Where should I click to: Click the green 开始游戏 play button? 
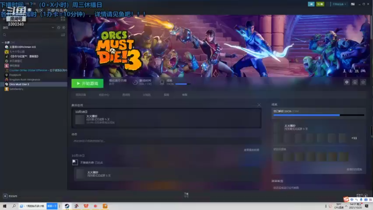pyautogui.click(x=87, y=84)
